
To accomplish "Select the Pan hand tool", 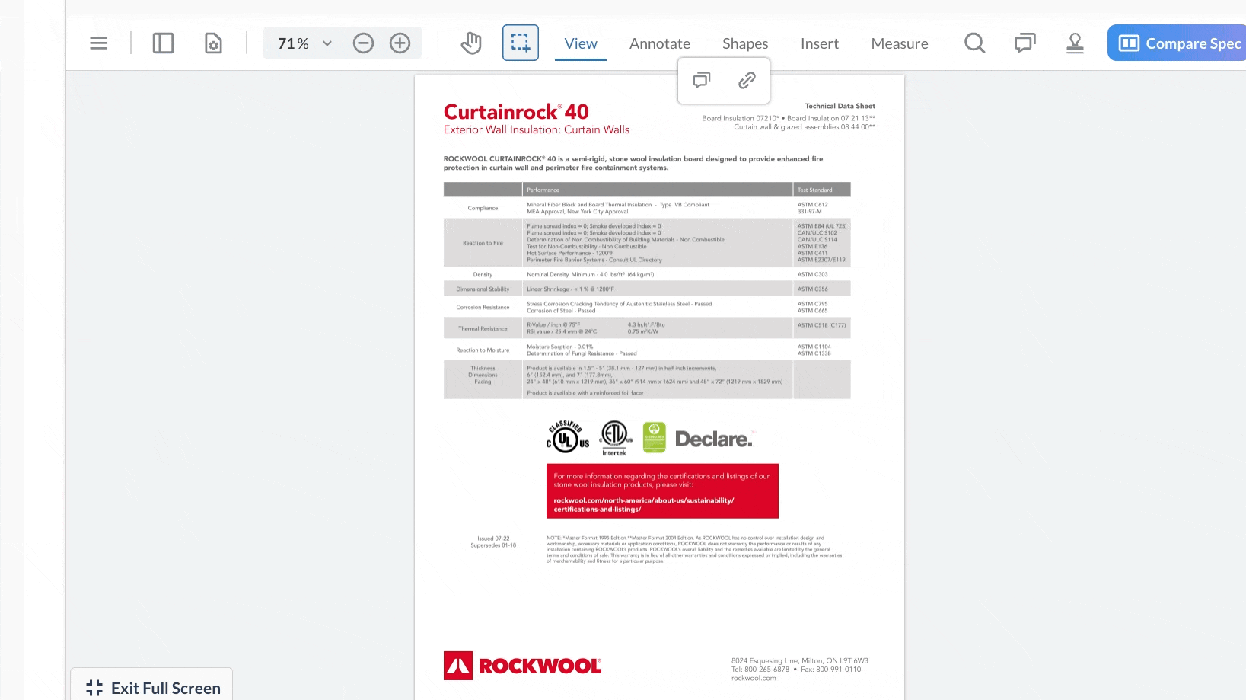I will pos(471,43).
